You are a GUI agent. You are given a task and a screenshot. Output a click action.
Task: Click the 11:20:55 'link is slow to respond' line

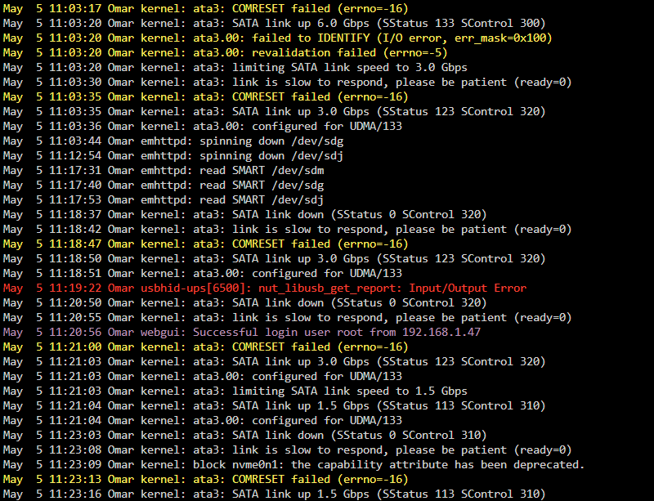(288, 317)
